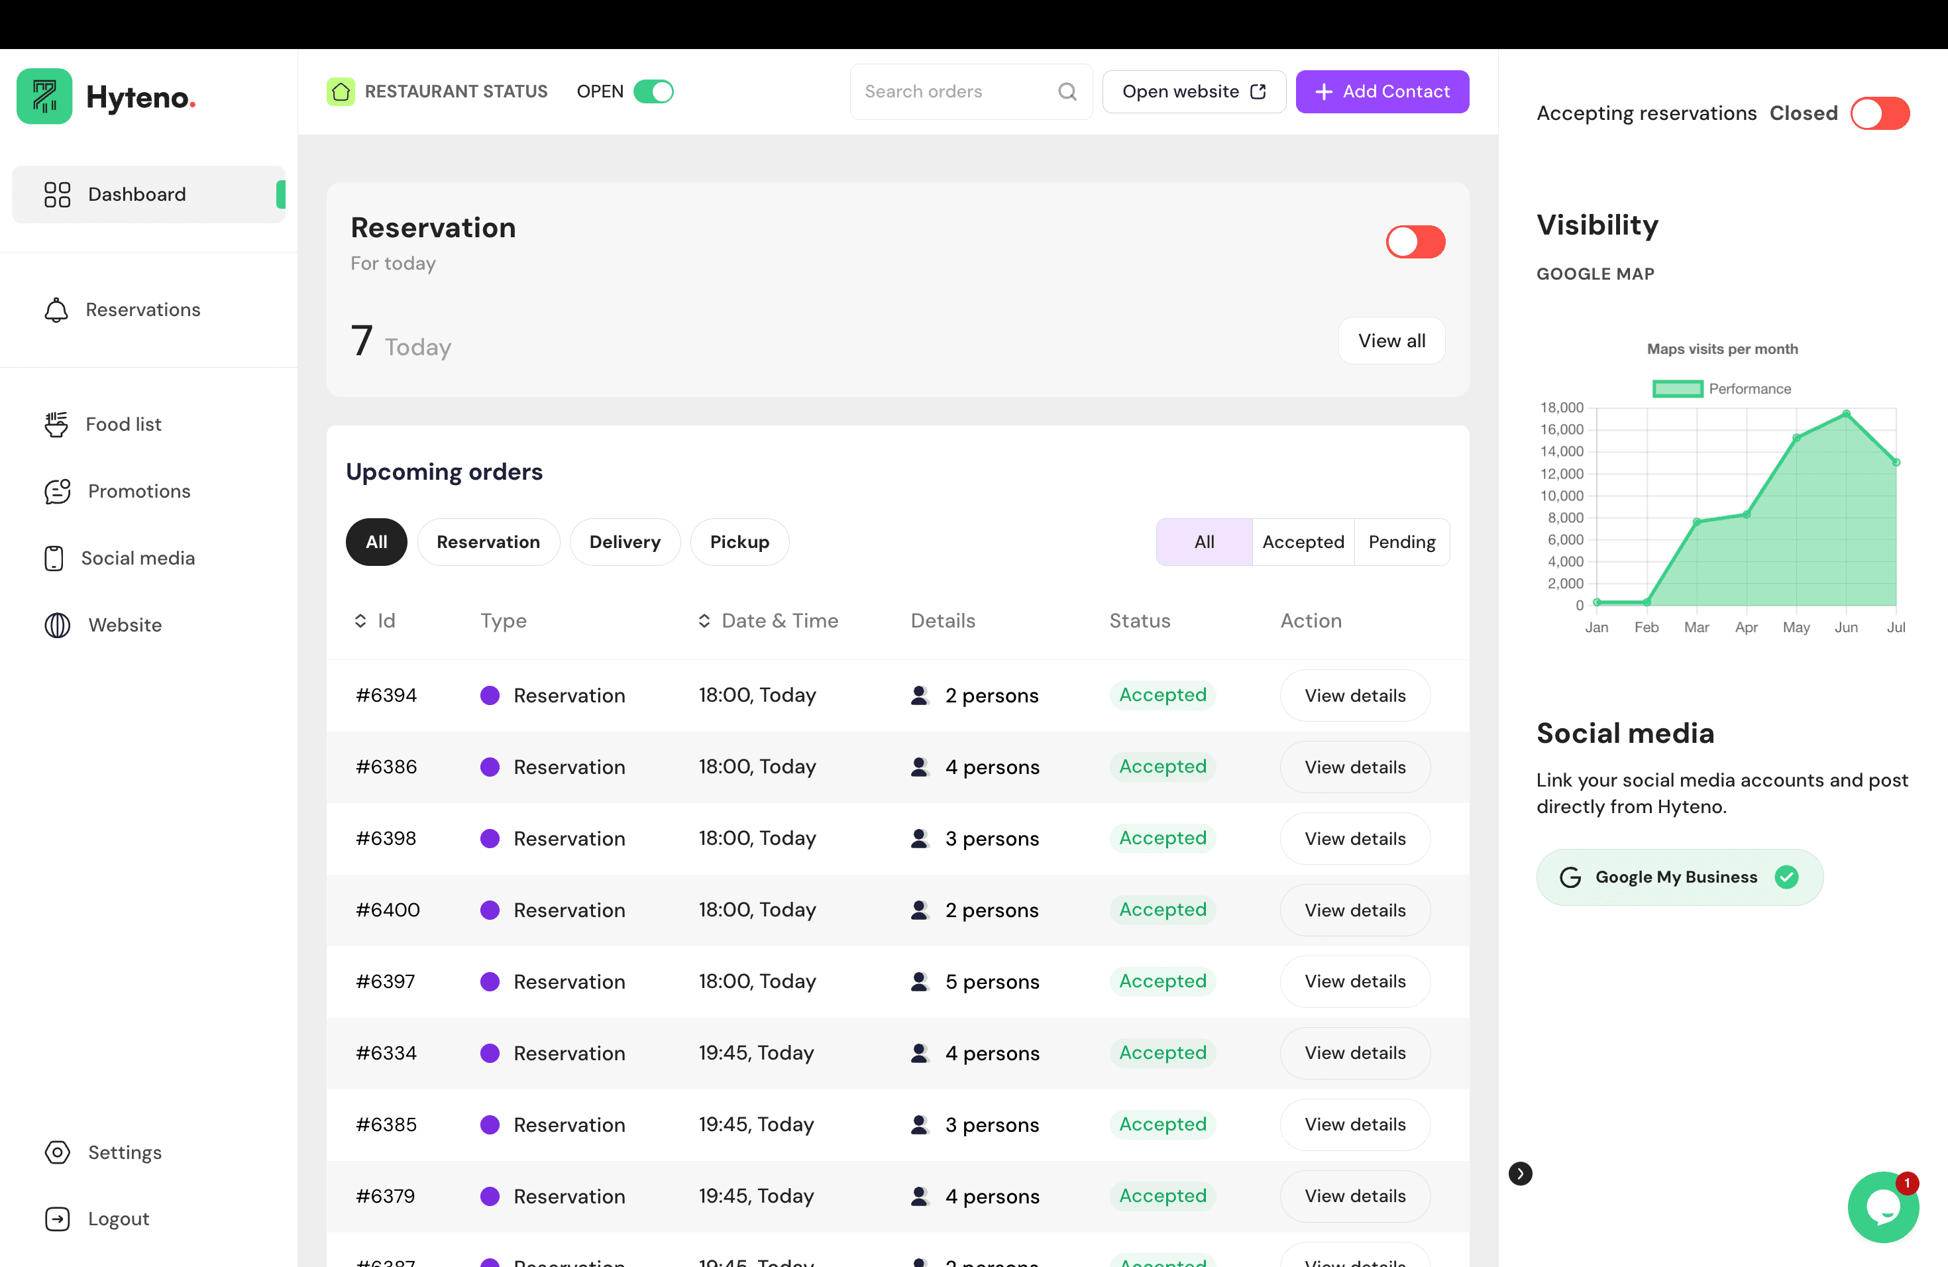Toggle the restaurant status OPEN switch
This screenshot has width=1948, height=1267.
coord(653,91)
